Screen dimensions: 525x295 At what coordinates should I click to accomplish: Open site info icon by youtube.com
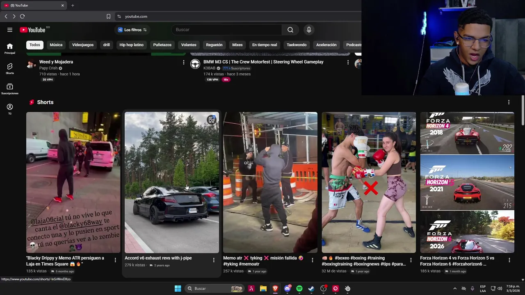[119, 16]
